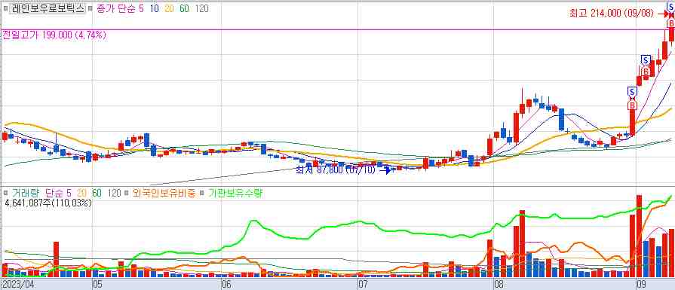
Task: Select the 10-day price moving average label
Action: click(x=154, y=9)
